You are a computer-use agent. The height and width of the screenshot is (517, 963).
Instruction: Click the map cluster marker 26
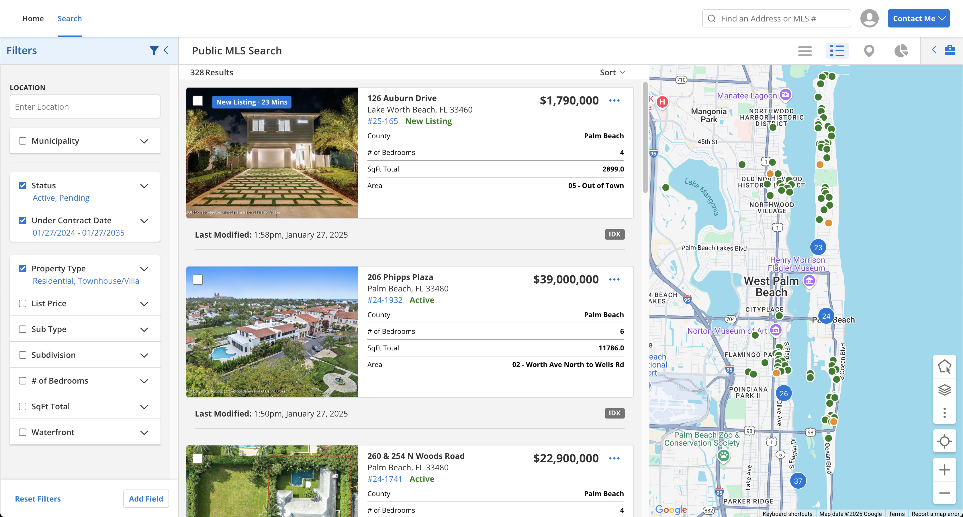pyautogui.click(x=784, y=393)
